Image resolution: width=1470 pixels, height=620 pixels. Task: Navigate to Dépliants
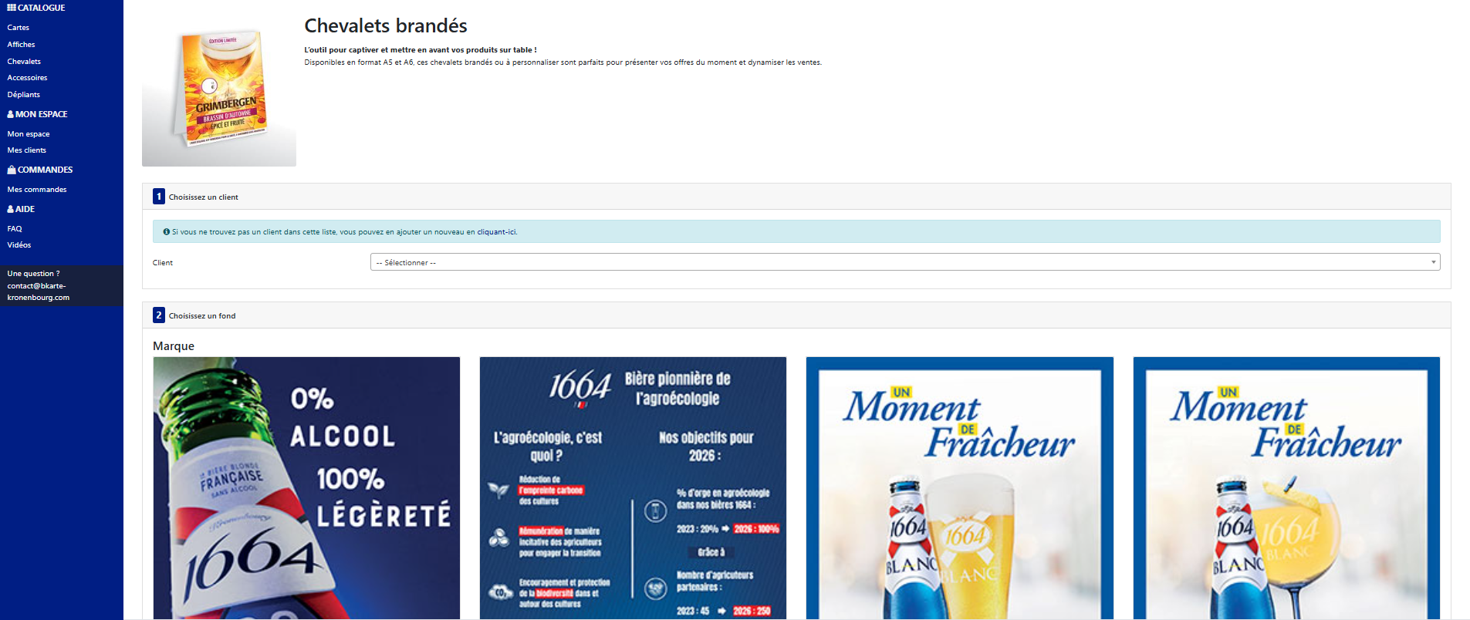pyautogui.click(x=24, y=95)
